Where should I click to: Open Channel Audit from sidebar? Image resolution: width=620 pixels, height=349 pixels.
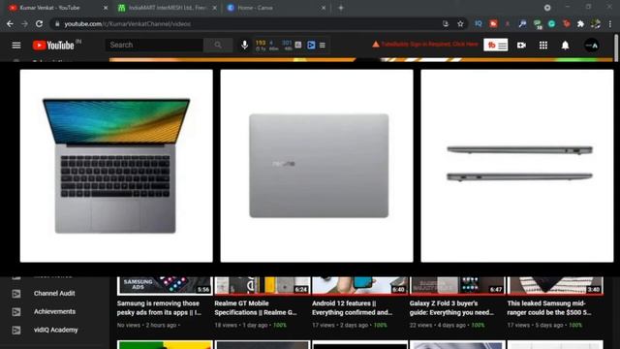(x=54, y=294)
